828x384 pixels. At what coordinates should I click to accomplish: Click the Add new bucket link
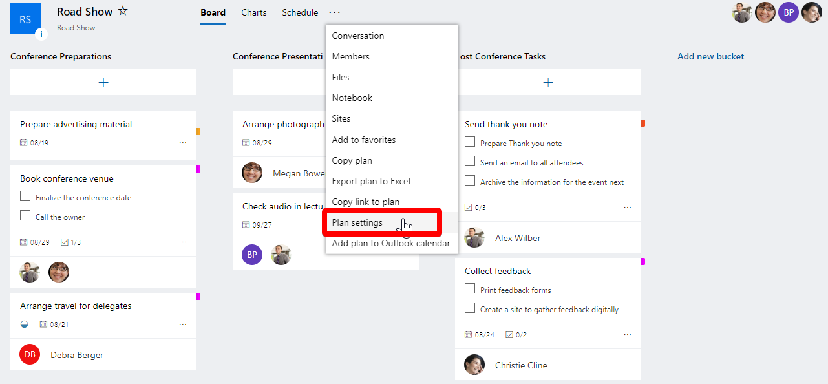710,56
